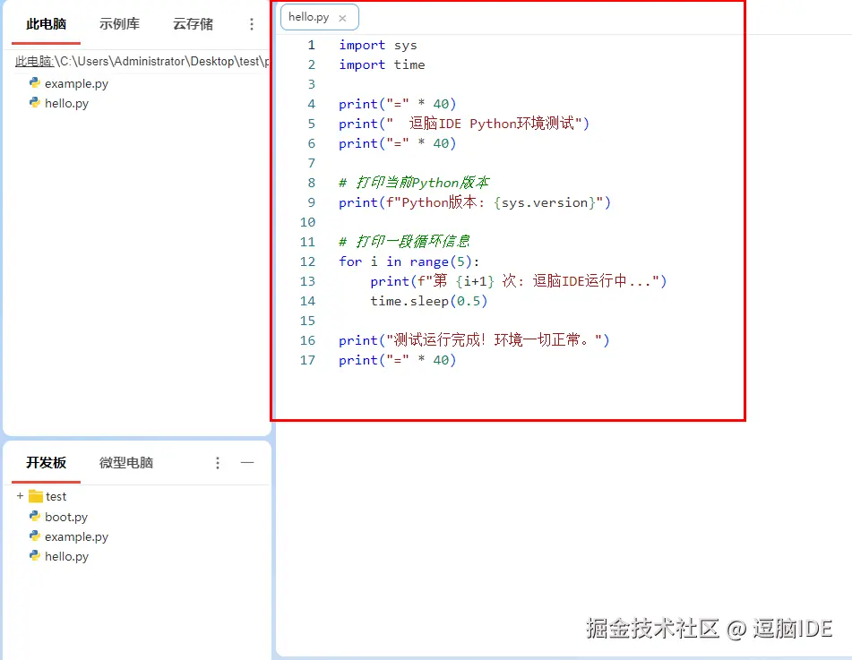Image resolution: width=852 pixels, height=660 pixels.
Task: Select the test folder name
Action: [56, 496]
